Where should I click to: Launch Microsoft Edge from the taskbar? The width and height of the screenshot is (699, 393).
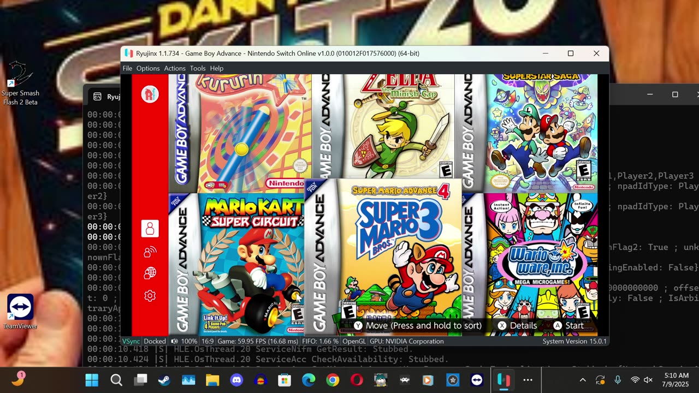(x=309, y=380)
